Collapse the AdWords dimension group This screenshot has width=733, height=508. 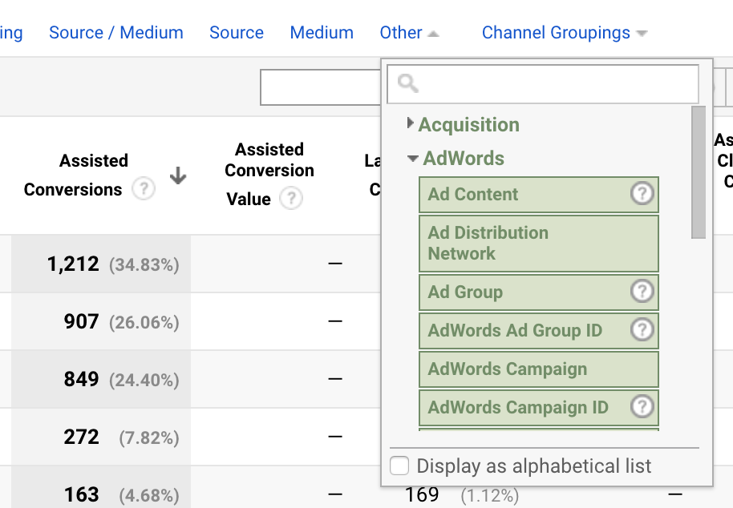coord(412,159)
